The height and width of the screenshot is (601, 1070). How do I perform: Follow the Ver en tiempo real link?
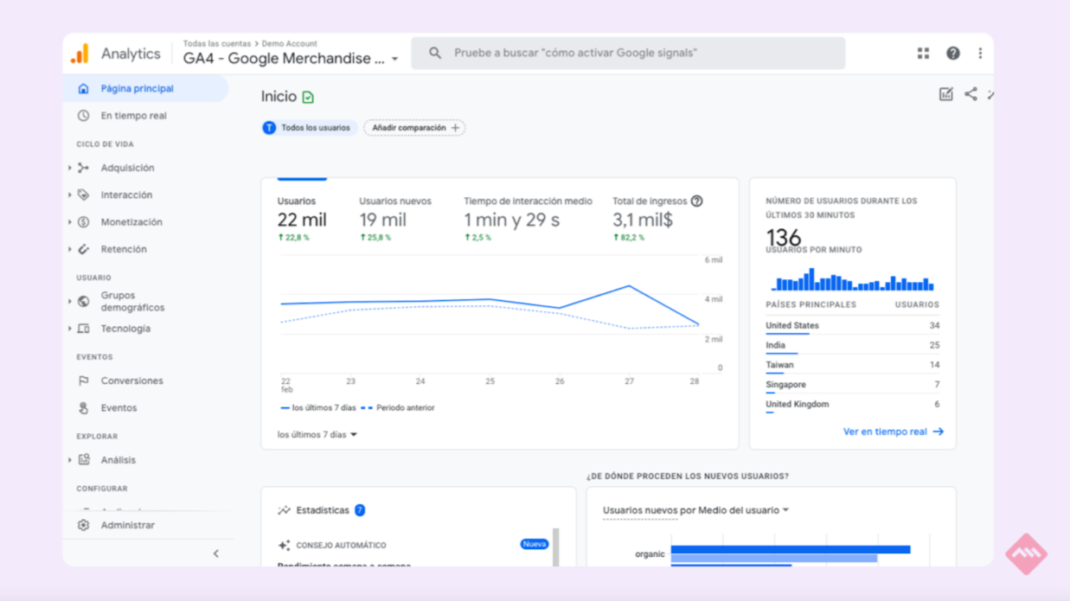tap(893, 432)
